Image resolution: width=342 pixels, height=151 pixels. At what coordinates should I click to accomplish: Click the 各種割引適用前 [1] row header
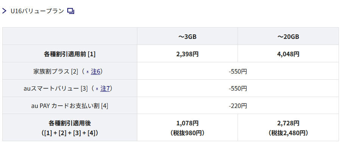(x=70, y=54)
